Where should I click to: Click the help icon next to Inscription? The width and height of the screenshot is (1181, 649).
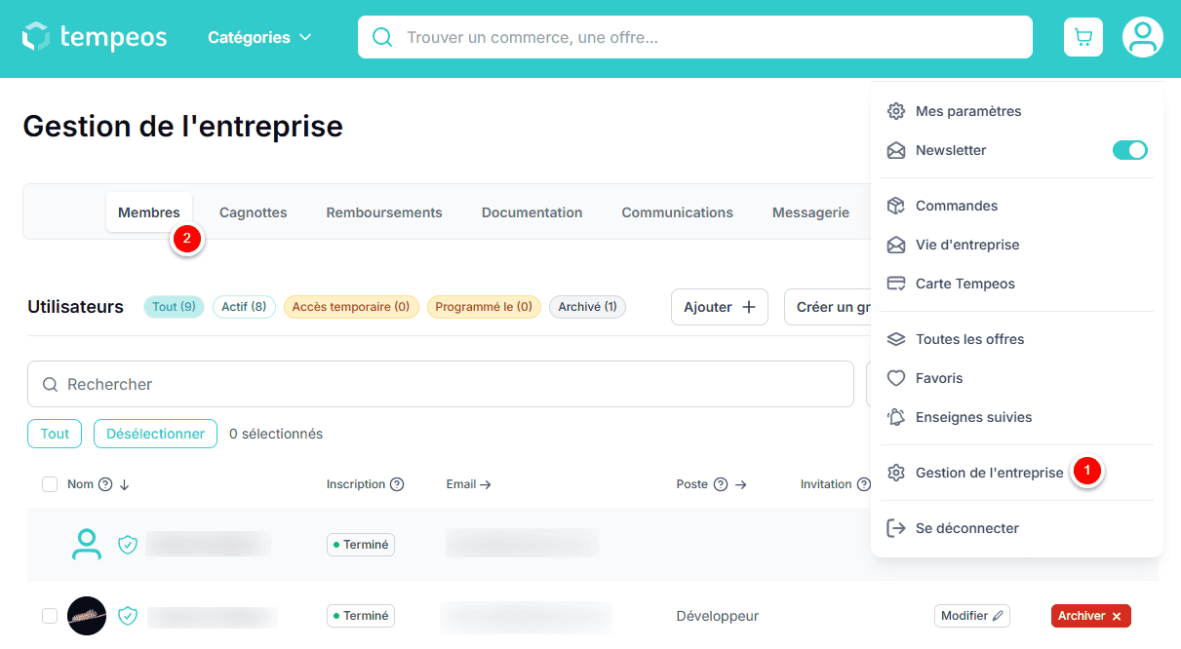coord(397,484)
